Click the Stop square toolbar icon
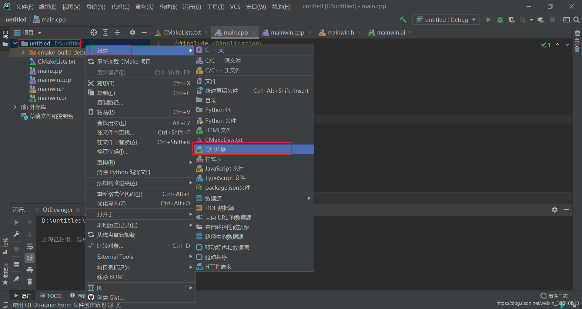 [x=553, y=20]
